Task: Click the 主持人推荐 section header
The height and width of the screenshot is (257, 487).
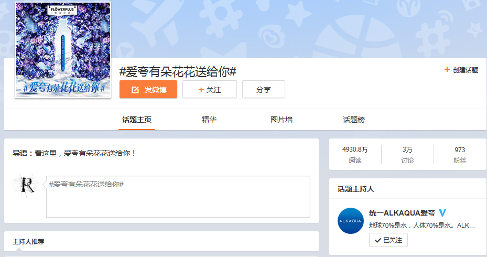Action: pyautogui.click(x=28, y=241)
